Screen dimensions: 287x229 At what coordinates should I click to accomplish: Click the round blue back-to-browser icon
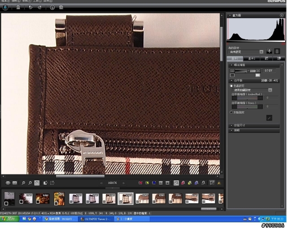point(5,8)
